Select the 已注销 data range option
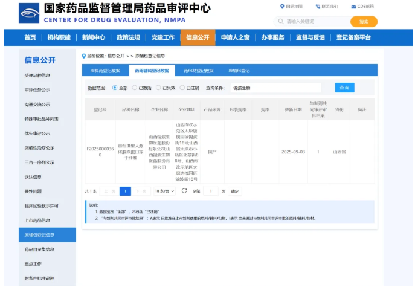 click(x=182, y=88)
